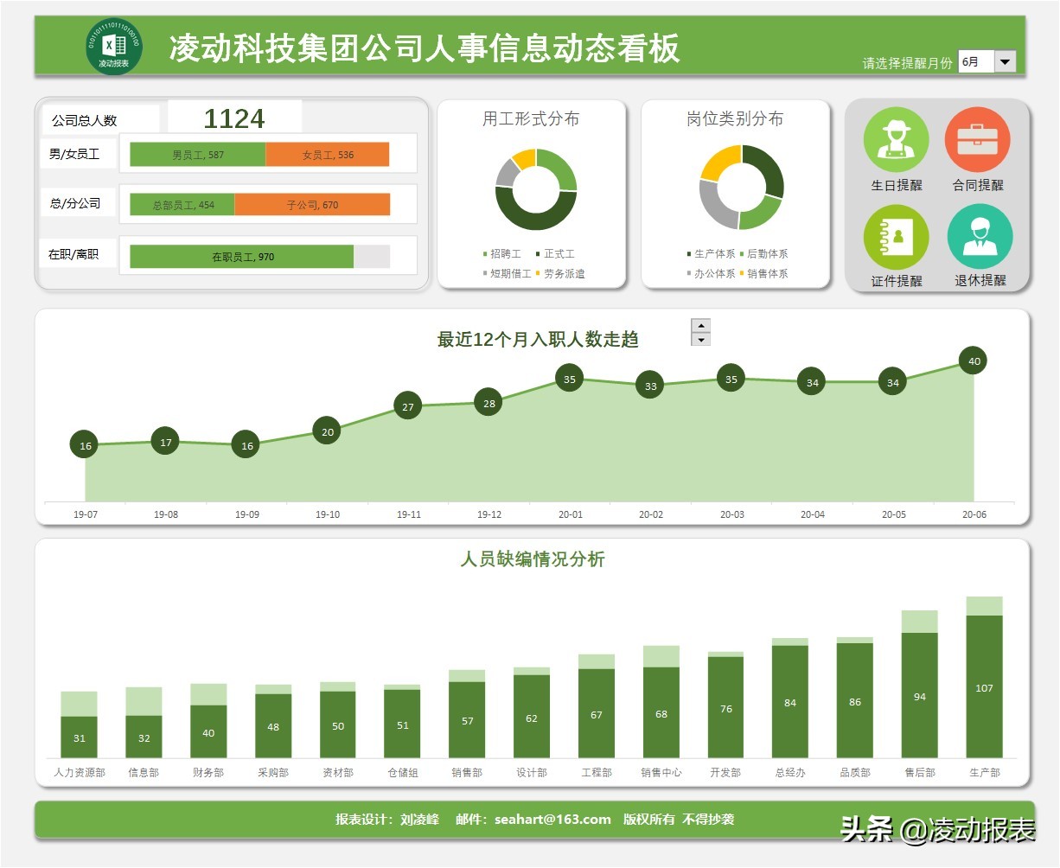The width and height of the screenshot is (1060, 868).
Task: Click the teal person icon above 退休提醒
Action: tap(980, 235)
